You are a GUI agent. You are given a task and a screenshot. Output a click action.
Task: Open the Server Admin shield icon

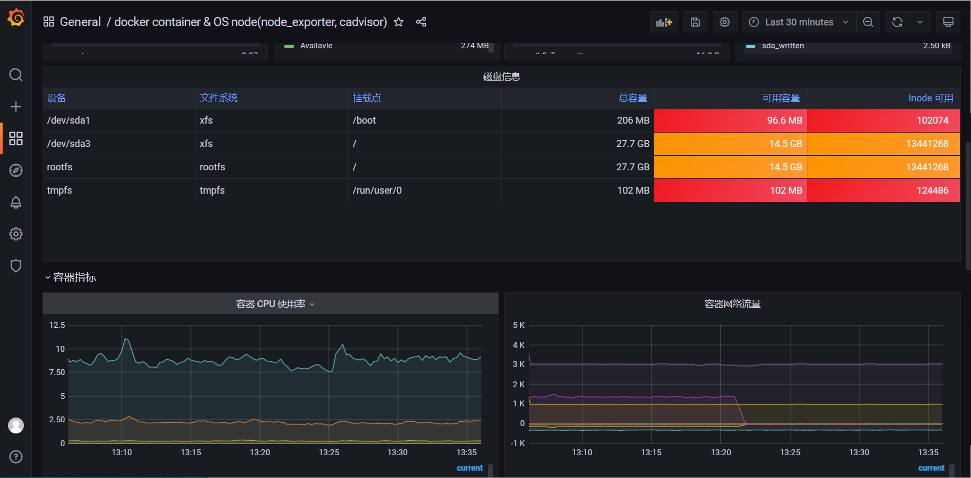(16, 266)
